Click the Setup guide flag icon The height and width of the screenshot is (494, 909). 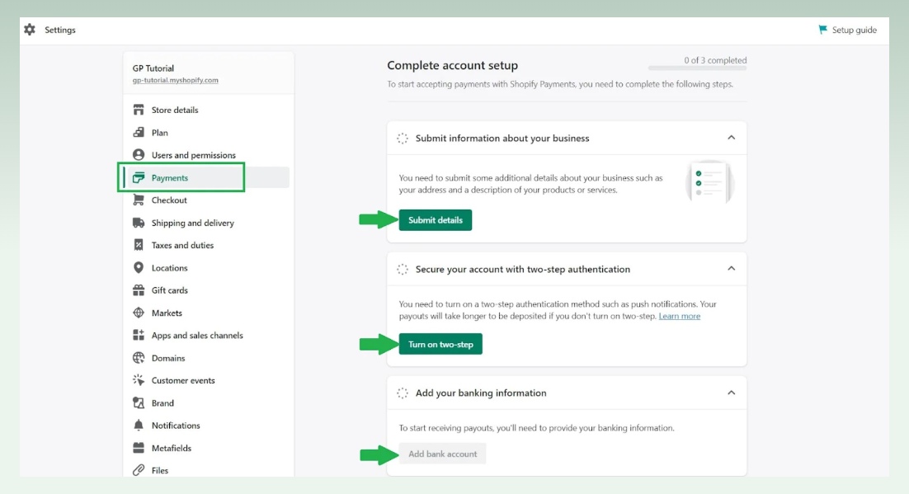[x=822, y=30]
